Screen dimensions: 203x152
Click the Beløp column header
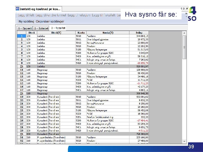point(139,33)
